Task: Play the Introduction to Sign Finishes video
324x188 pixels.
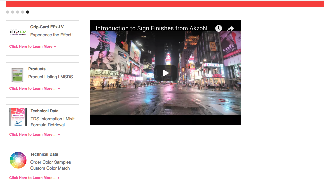Action: tap(165, 73)
